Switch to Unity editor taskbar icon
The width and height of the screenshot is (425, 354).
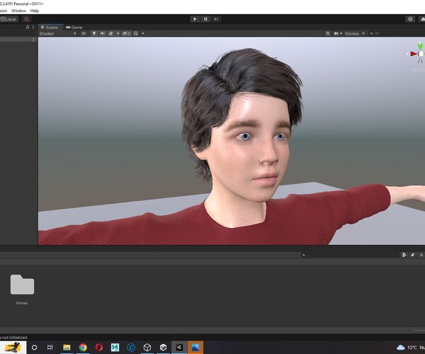(179, 347)
